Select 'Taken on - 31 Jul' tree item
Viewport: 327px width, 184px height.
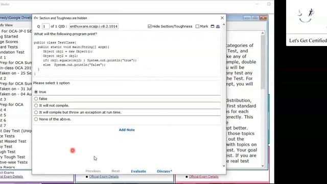tap(16, 89)
